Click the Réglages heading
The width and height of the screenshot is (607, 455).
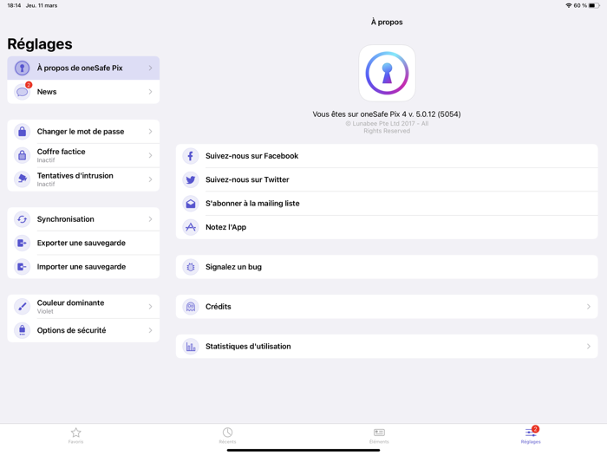40,44
